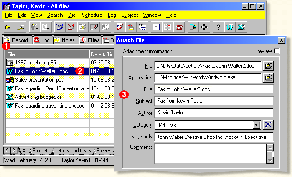
Task: Click the red phone outgoing call icon
Action: pyautogui.click(x=71, y=27)
